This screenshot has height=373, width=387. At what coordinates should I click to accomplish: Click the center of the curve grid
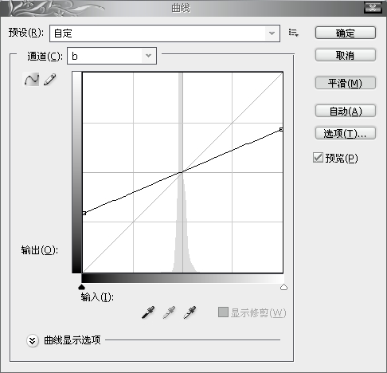pyautogui.click(x=182, y=172)
